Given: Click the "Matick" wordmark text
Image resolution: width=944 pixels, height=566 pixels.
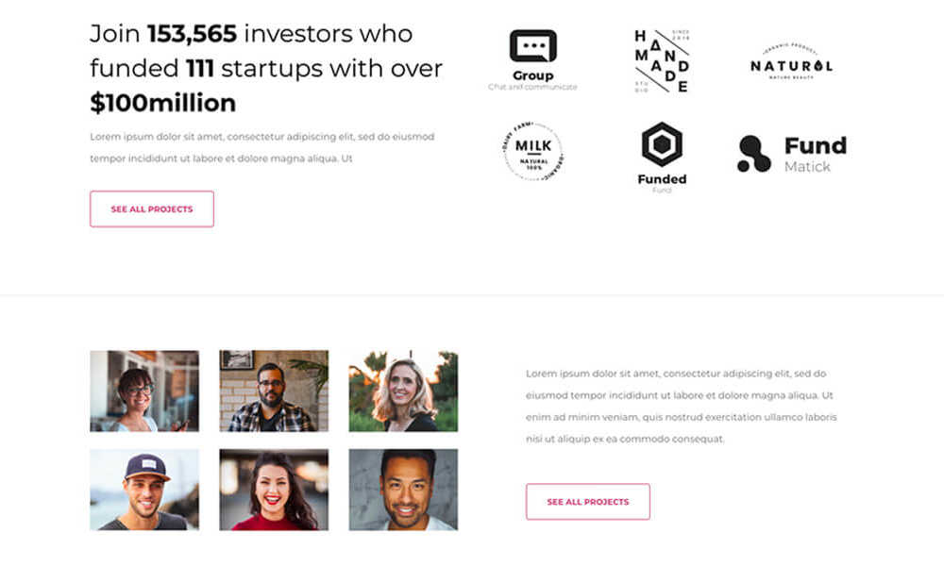Looking at the screenshot, I should [807, 167].
